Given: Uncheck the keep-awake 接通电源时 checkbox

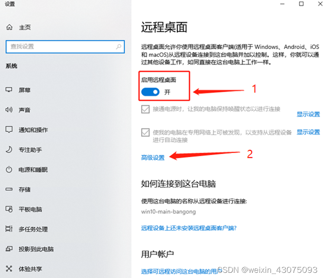Looking at the screenshot, I should click(x=145, y=109).
